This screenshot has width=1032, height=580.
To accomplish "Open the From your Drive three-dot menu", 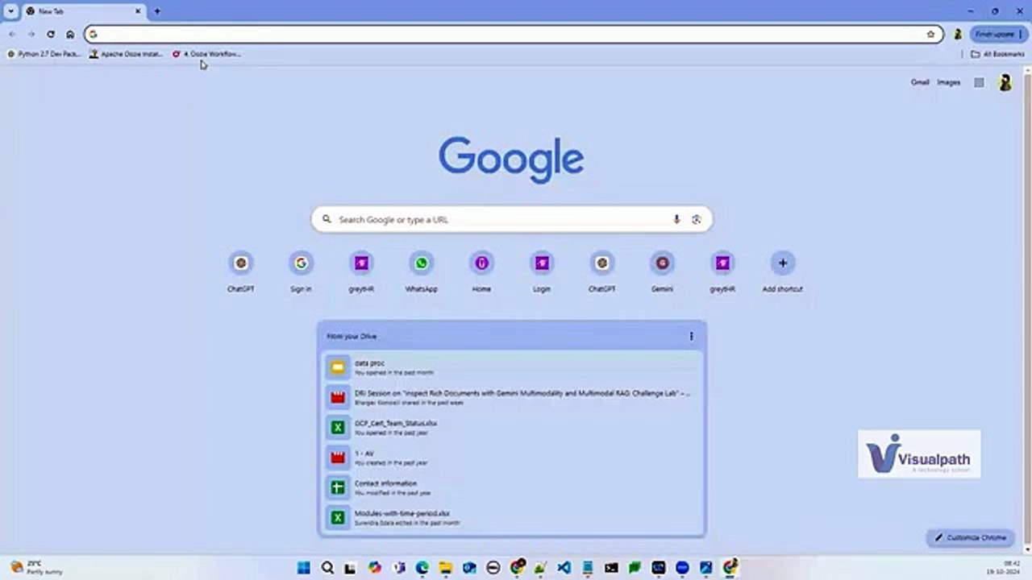I will click(x=691, y=336).
